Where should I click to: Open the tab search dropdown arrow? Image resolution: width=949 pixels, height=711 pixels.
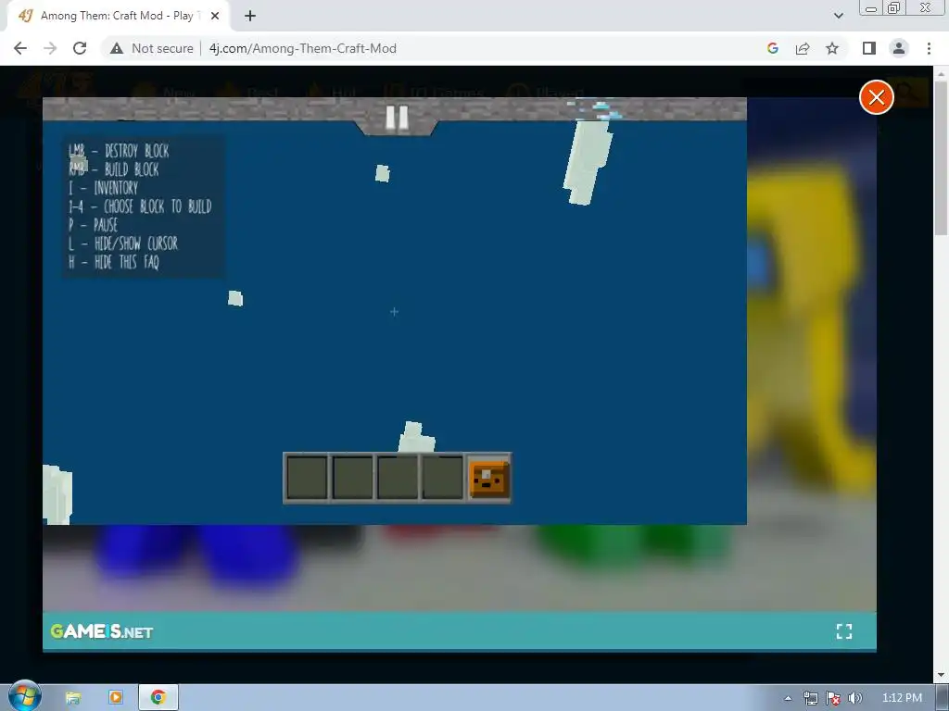(x=838, y=17)
